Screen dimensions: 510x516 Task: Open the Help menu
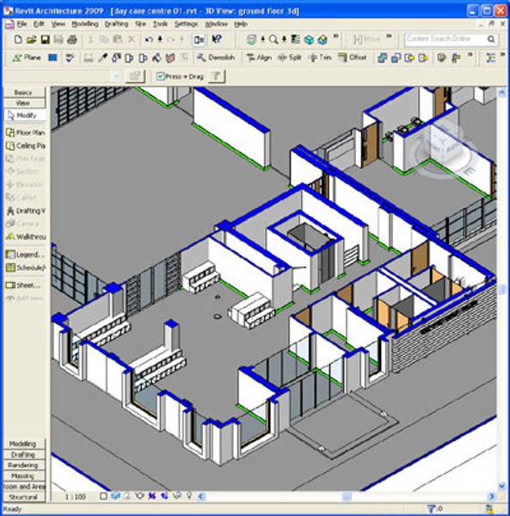[x=241, y=24]
